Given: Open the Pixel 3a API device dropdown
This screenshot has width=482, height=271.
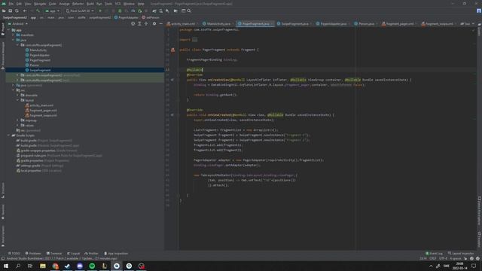Looking at the screenshot, I should [x=80, y=11].
